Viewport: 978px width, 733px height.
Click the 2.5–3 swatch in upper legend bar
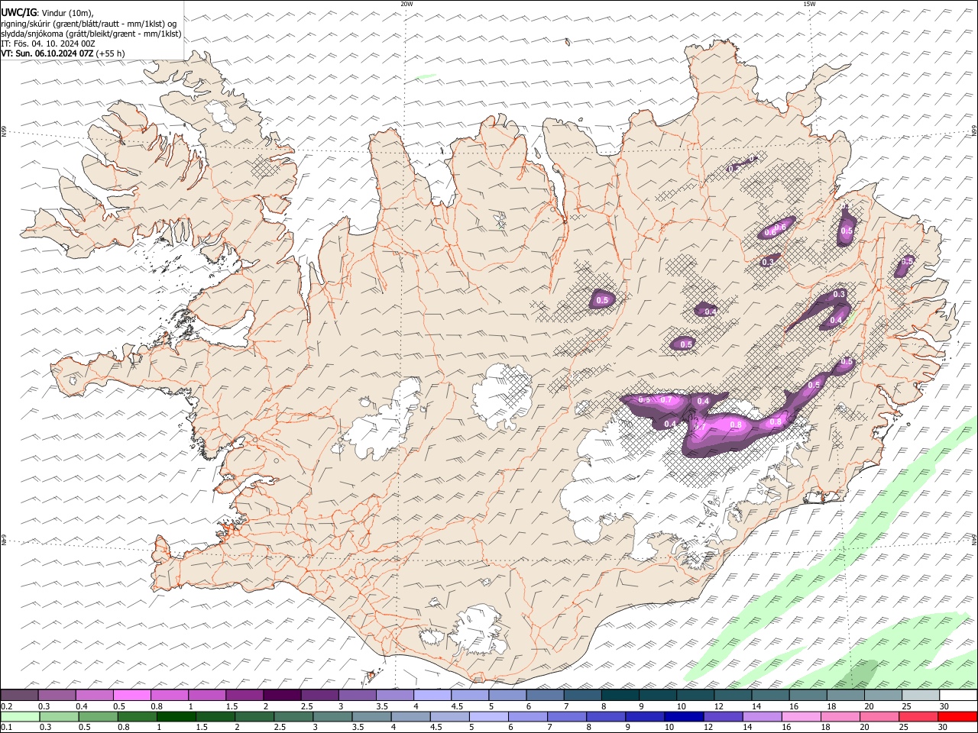coord(319,696)
